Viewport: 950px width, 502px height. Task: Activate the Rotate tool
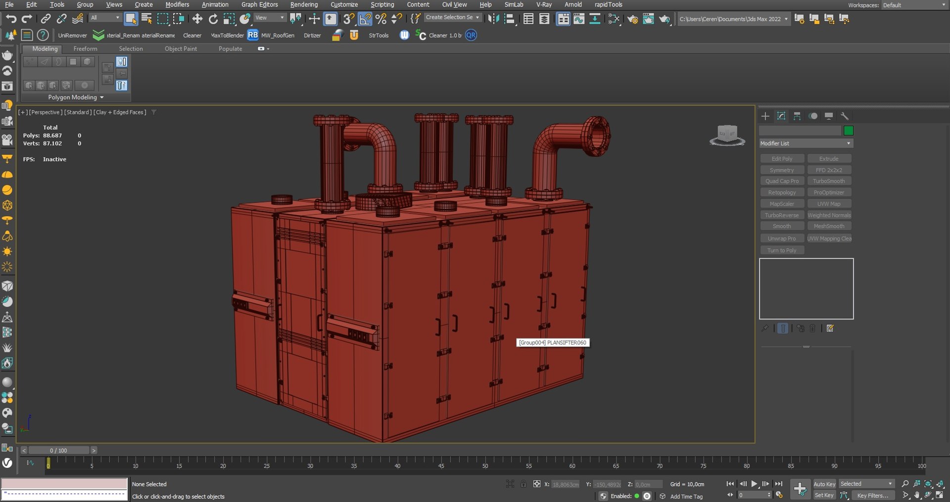213,19
